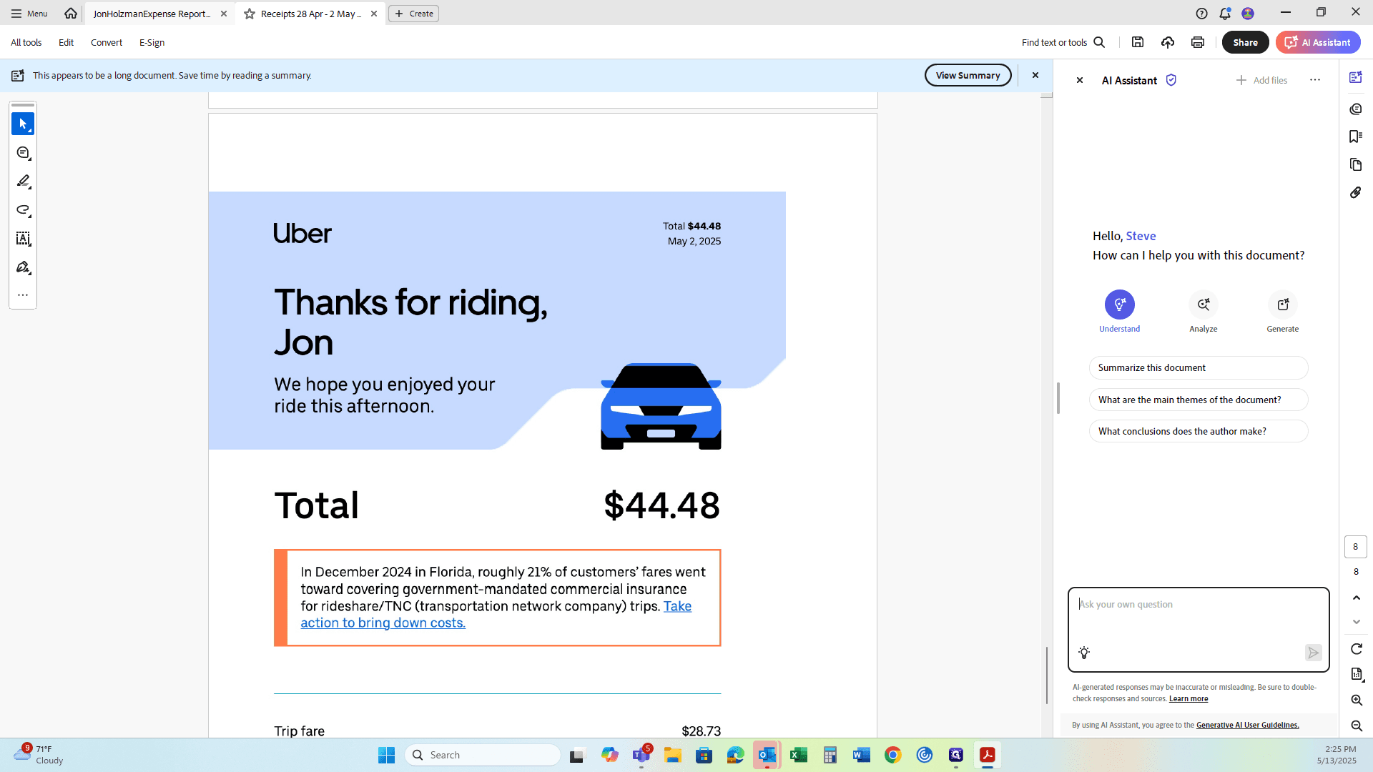Click the zoom in magnifier icon

1357,701
